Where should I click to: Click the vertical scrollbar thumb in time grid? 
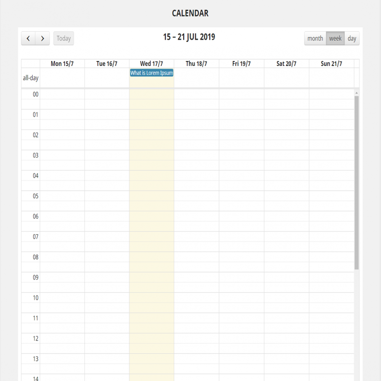tap(357, 183)
